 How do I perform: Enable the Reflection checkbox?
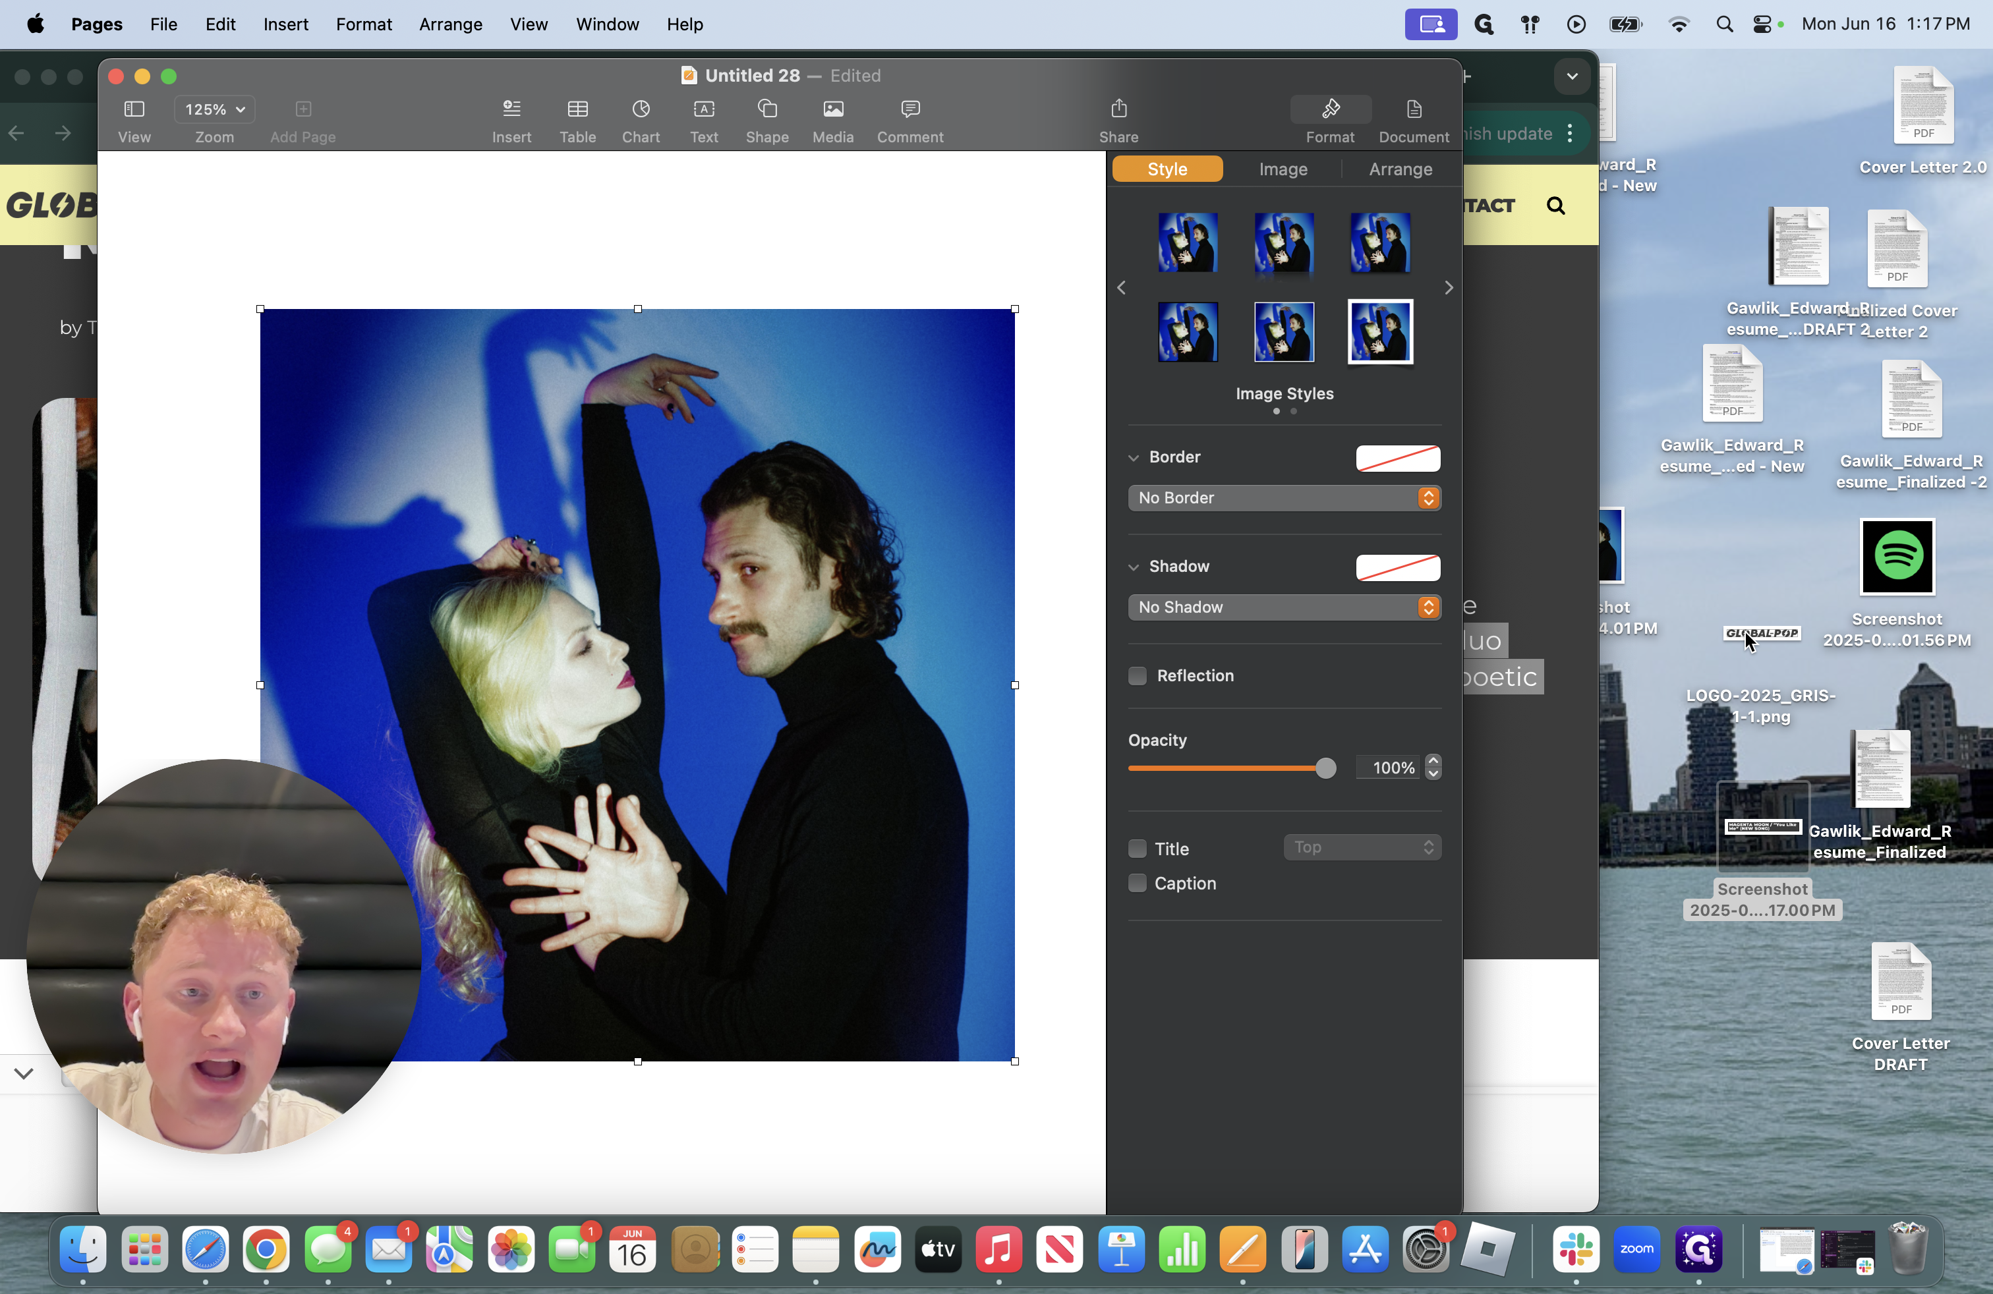click(x=1137, y=675)
